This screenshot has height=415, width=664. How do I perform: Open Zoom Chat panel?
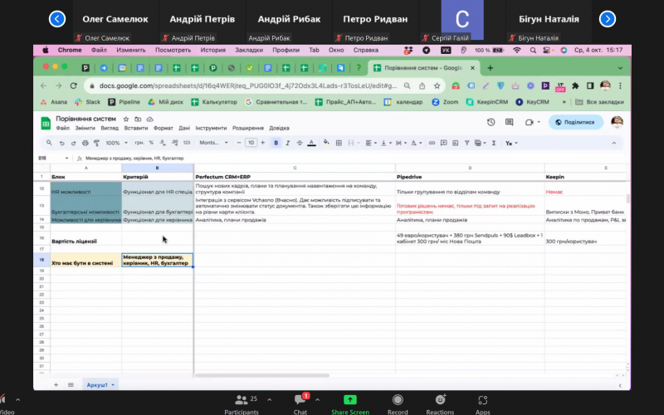pyautogui.click(x=300, y=404)
